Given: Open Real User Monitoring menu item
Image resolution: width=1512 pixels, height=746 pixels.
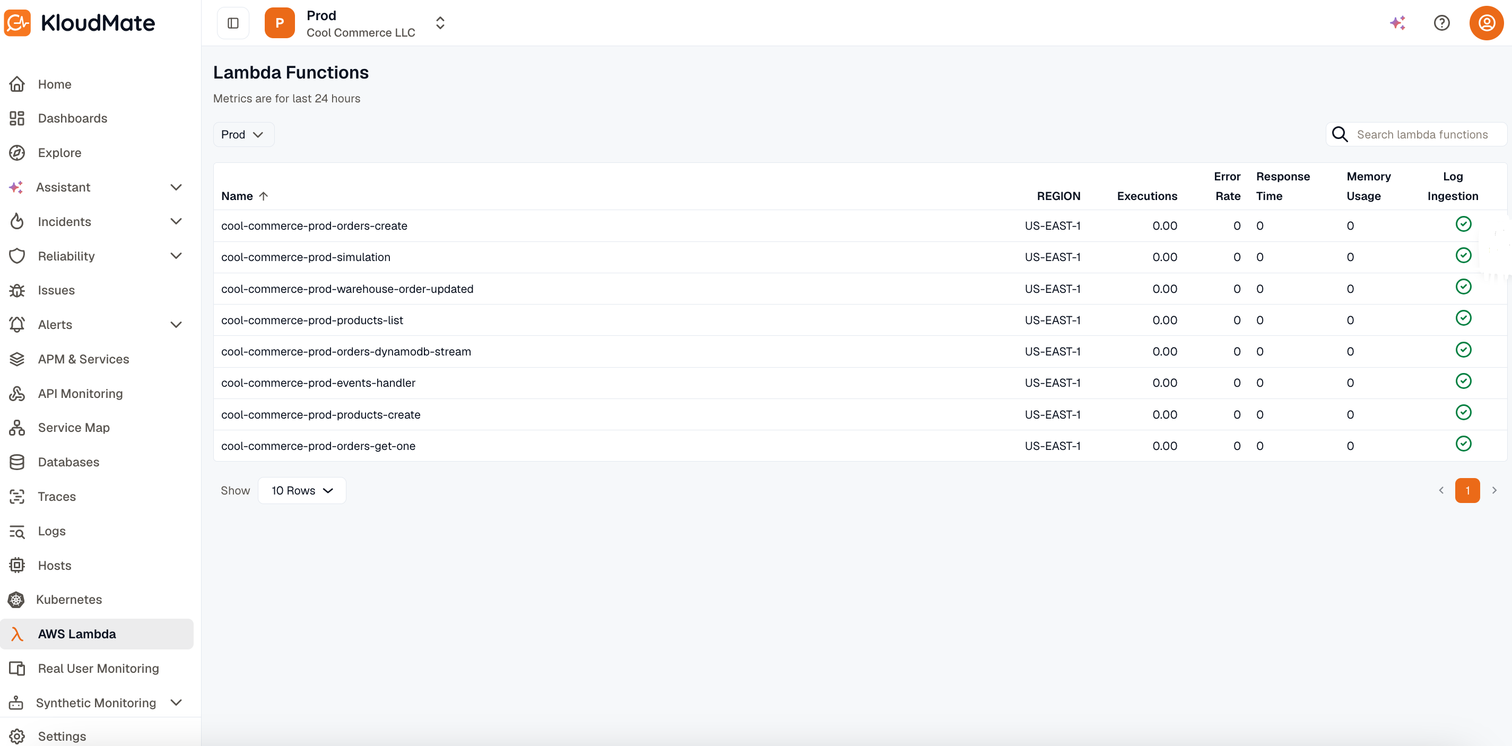Looking at the screenshot, I should click(x=99, y=669).
